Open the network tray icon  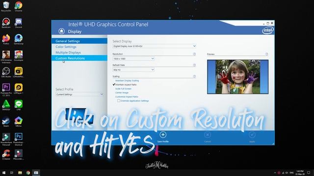pyautogui.click(x=283, y=173)
